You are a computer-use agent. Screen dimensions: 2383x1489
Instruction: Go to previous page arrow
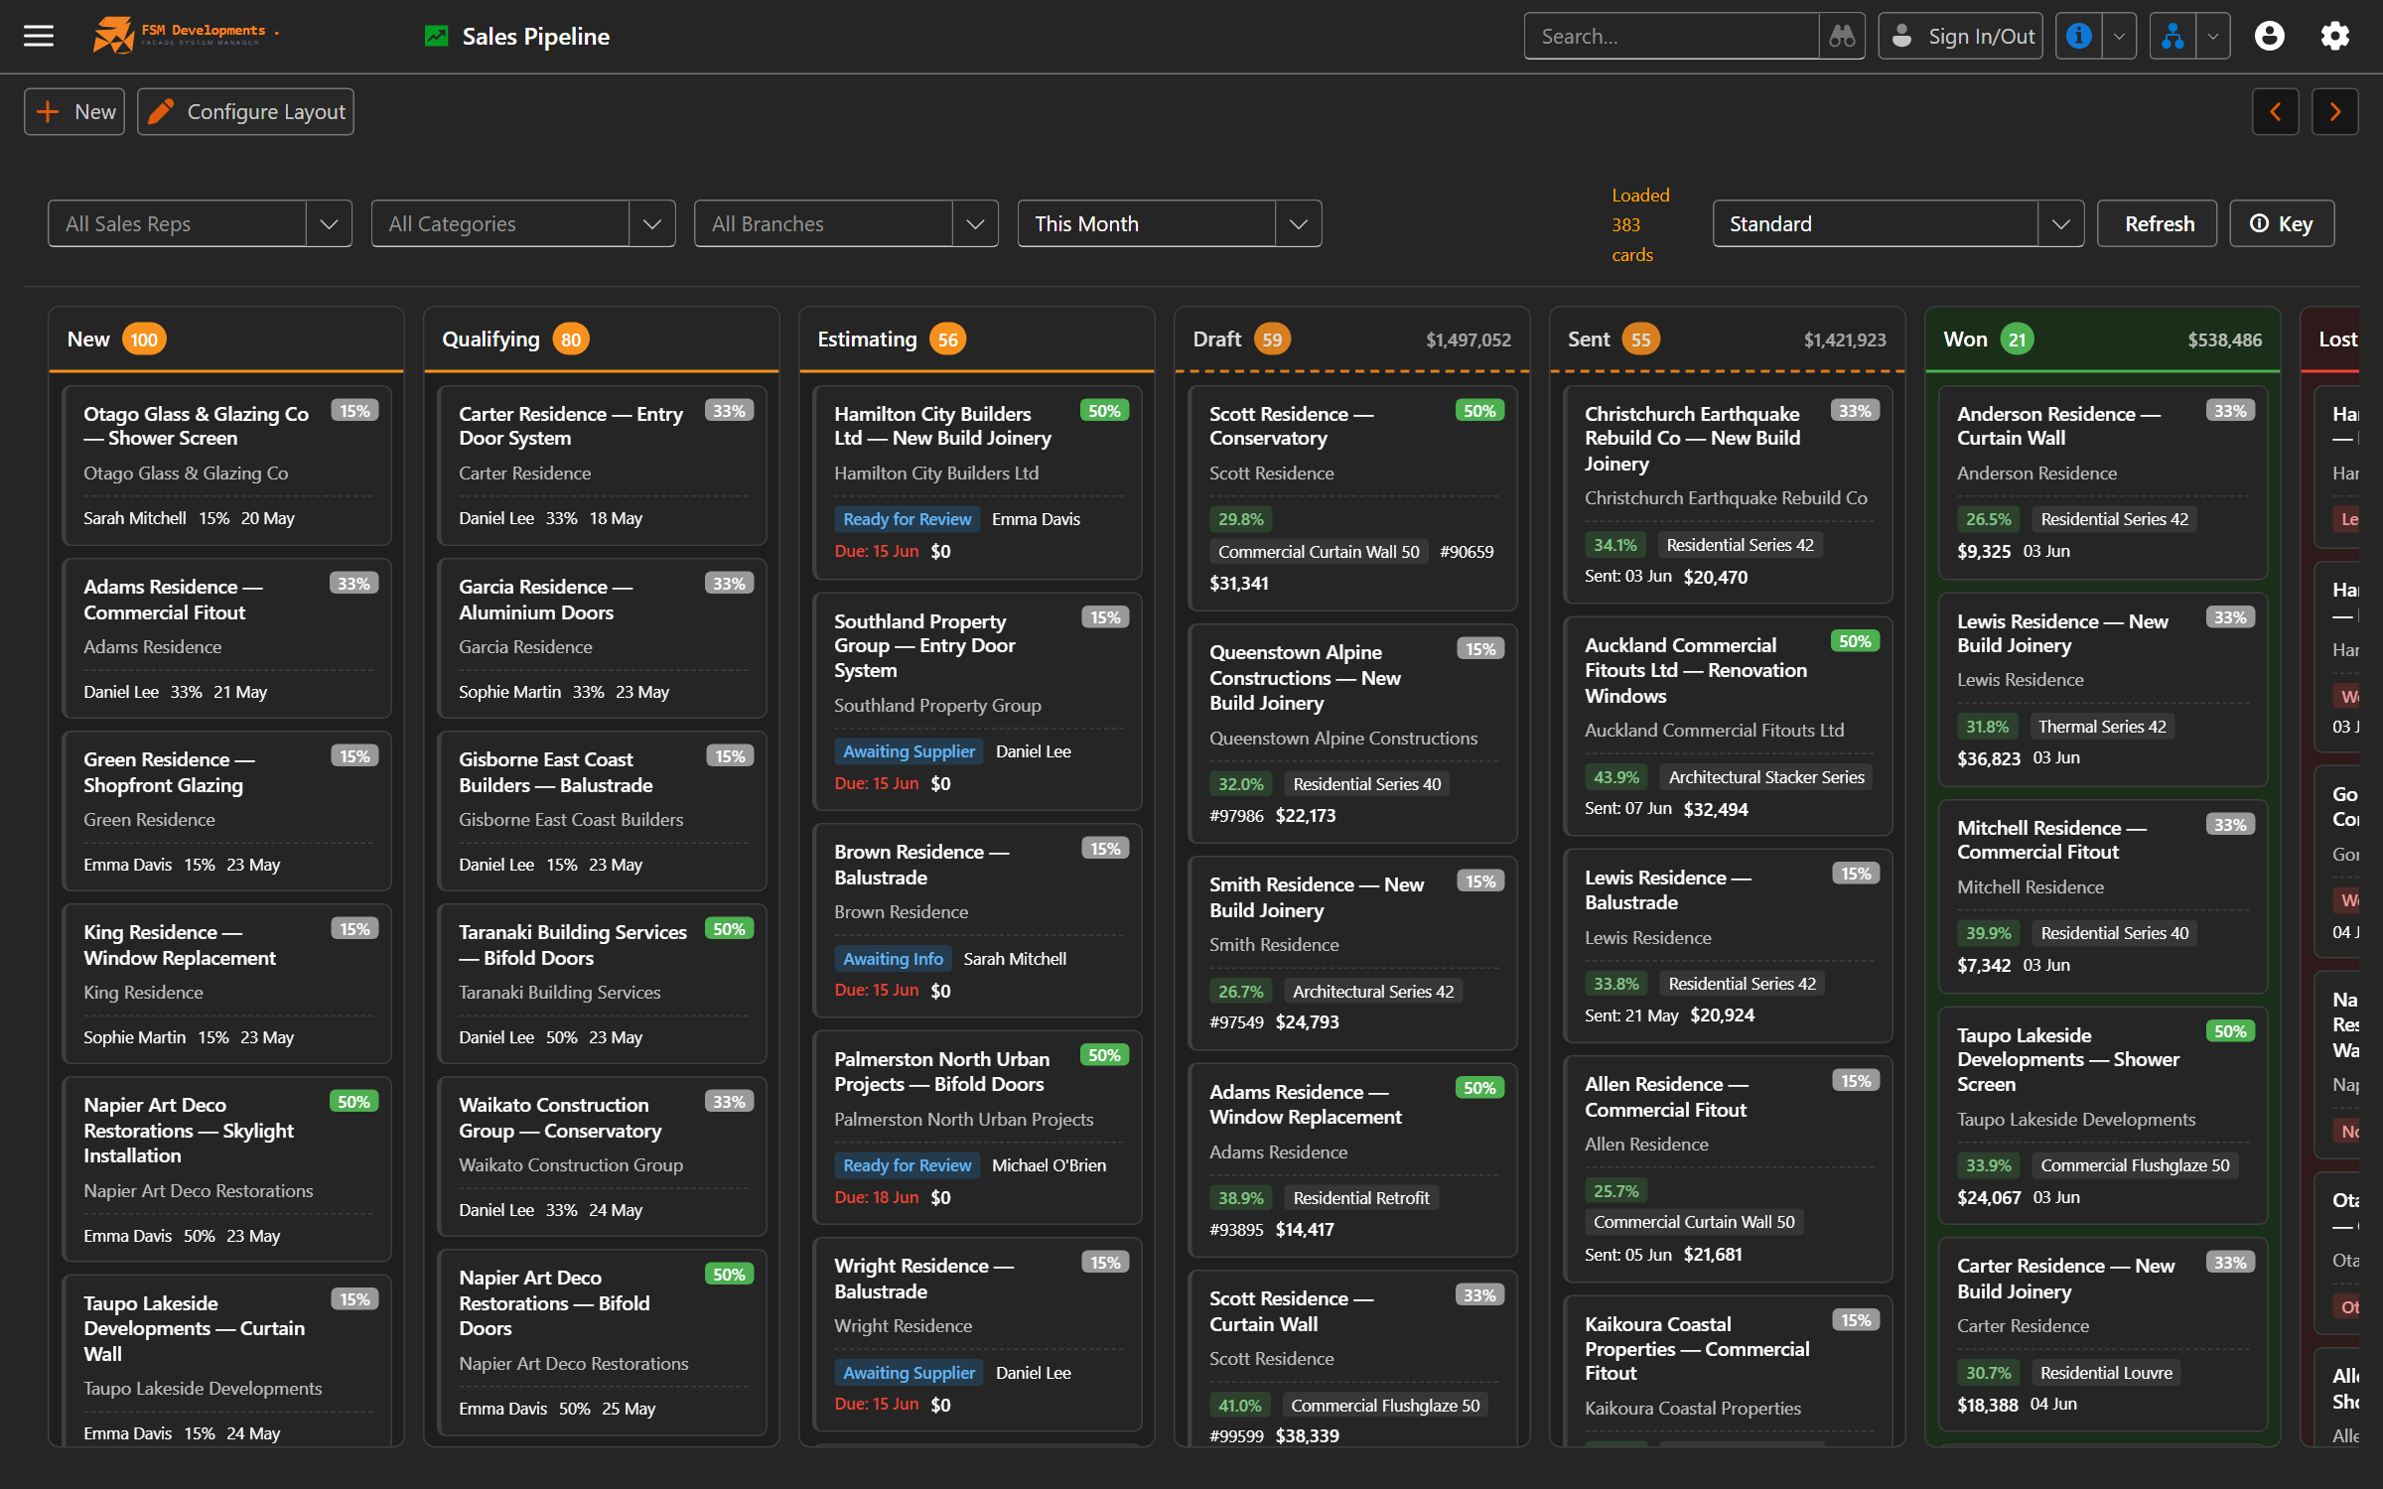click(x=2276, y=112)
